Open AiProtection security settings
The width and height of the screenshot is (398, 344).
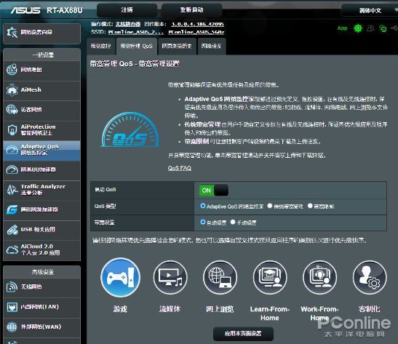(x=42, y=130)
